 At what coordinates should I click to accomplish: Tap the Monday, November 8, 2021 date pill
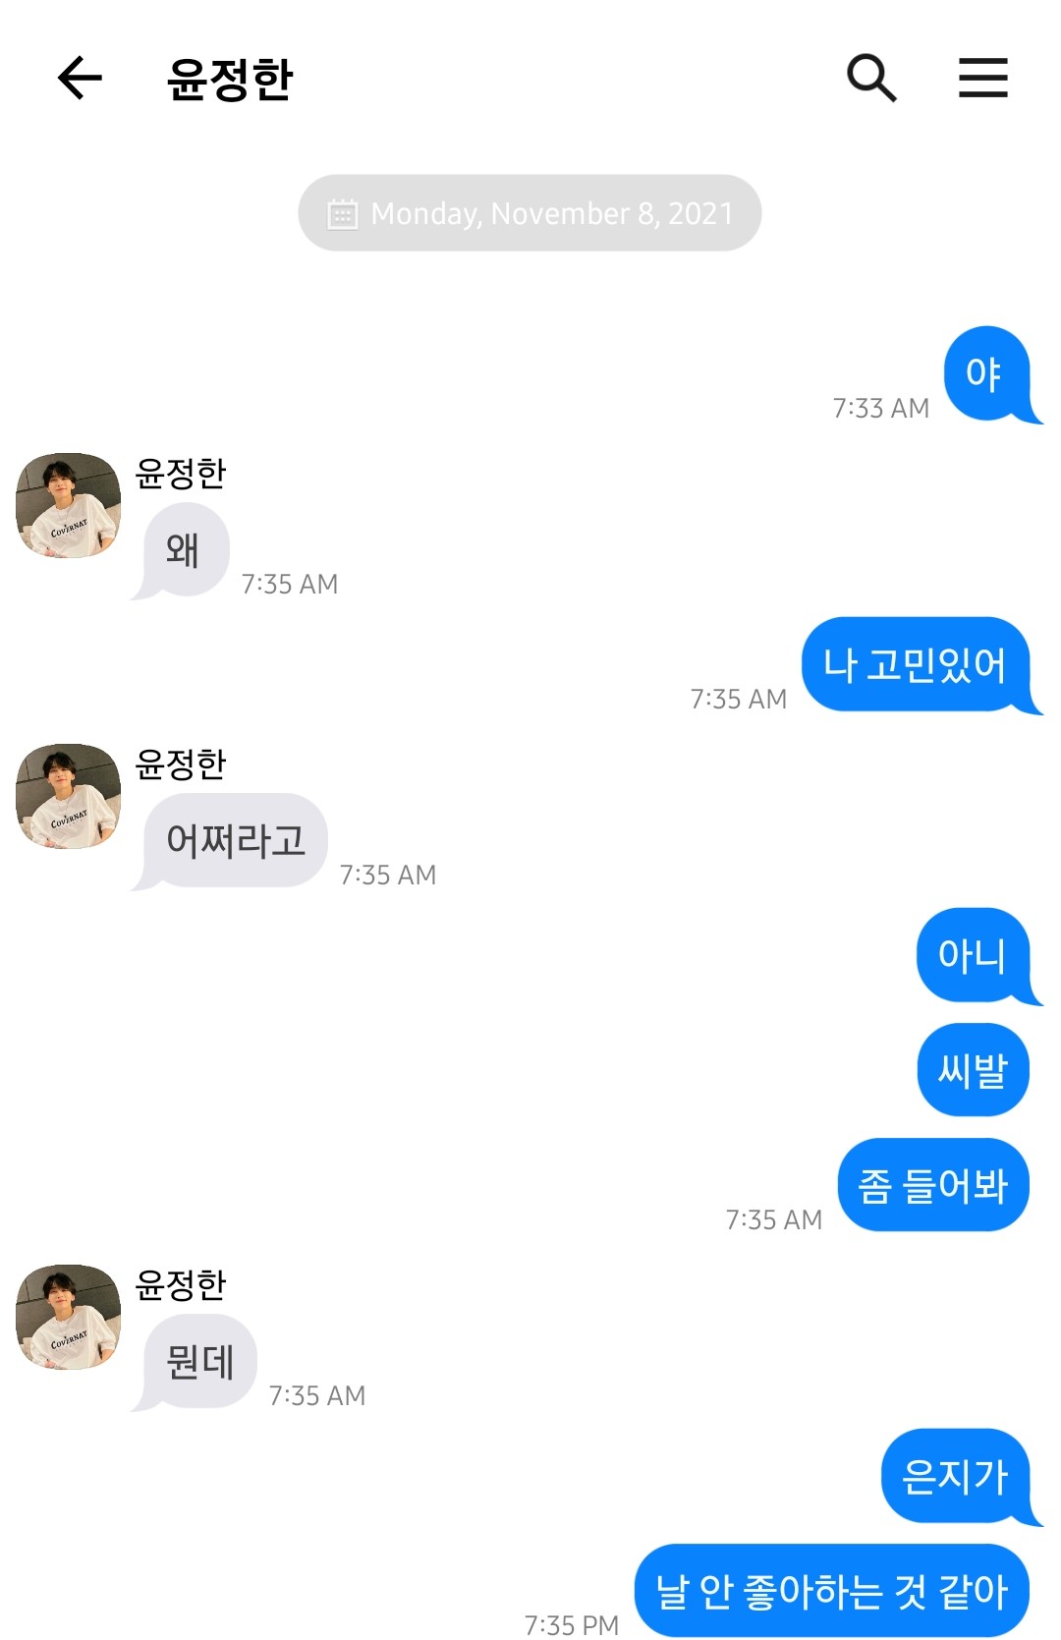coord(530,213)
